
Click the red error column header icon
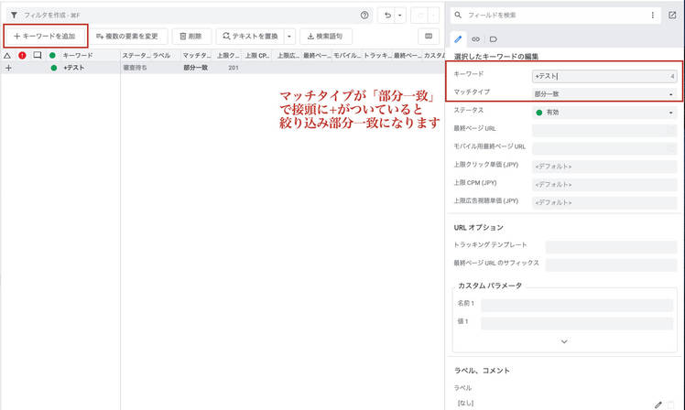[x=23, y=56]
